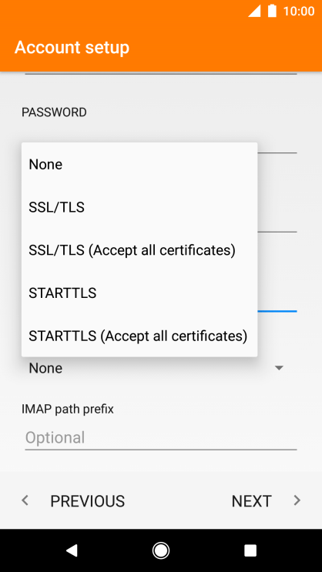Click the dropdown arrow of the None spinner
The width and height of the screenshot is (322, 572).
279,368
